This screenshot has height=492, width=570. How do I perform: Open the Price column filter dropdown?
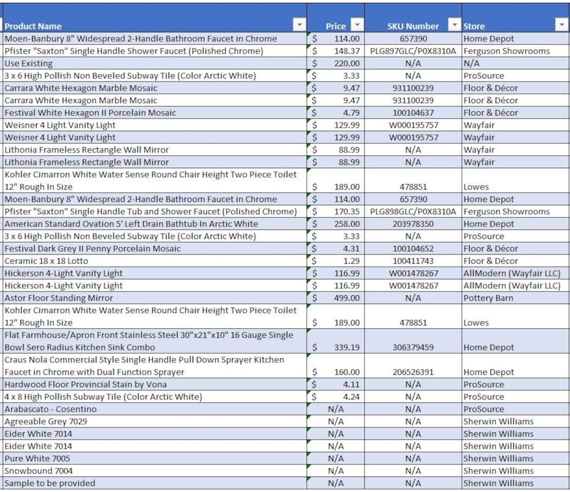[x=357, y=25]
